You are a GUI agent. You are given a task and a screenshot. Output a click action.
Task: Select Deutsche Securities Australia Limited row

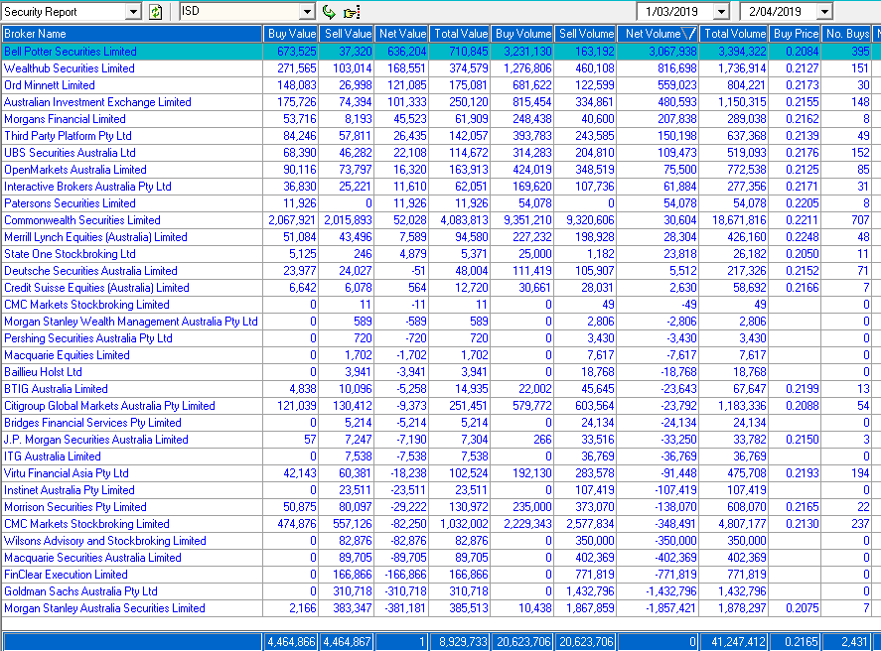(441, 271)
